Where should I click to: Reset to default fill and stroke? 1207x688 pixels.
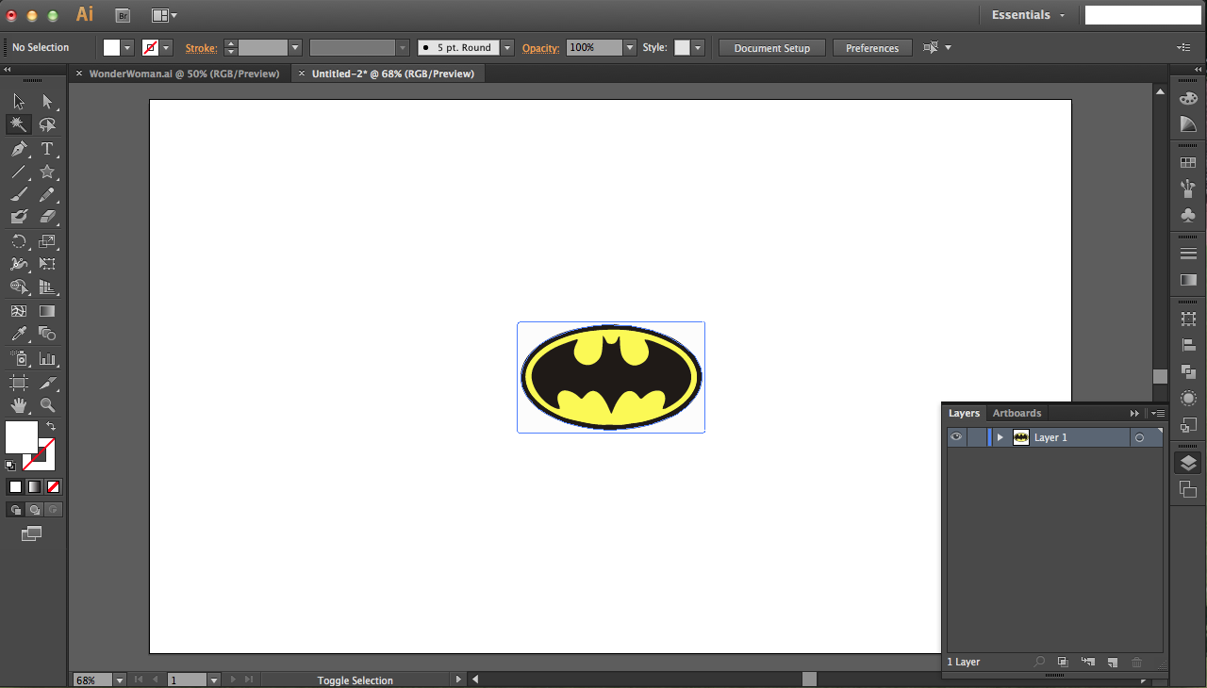point(10,465)
